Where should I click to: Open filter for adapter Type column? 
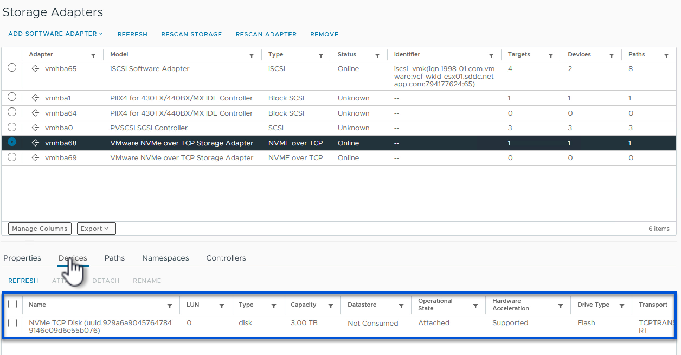pos(321,55)
